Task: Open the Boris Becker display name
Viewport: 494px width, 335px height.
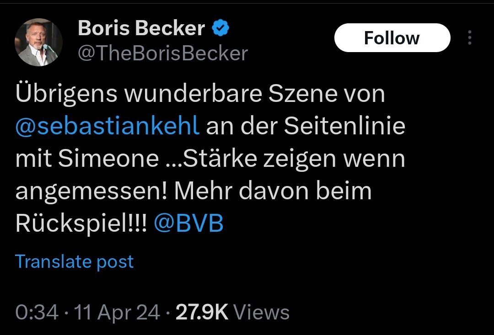Action: (x=141, y=28)
